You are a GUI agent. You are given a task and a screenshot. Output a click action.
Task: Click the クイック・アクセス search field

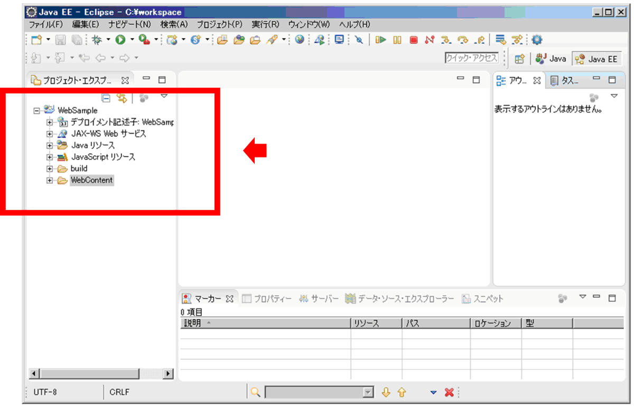pos(472,59)
